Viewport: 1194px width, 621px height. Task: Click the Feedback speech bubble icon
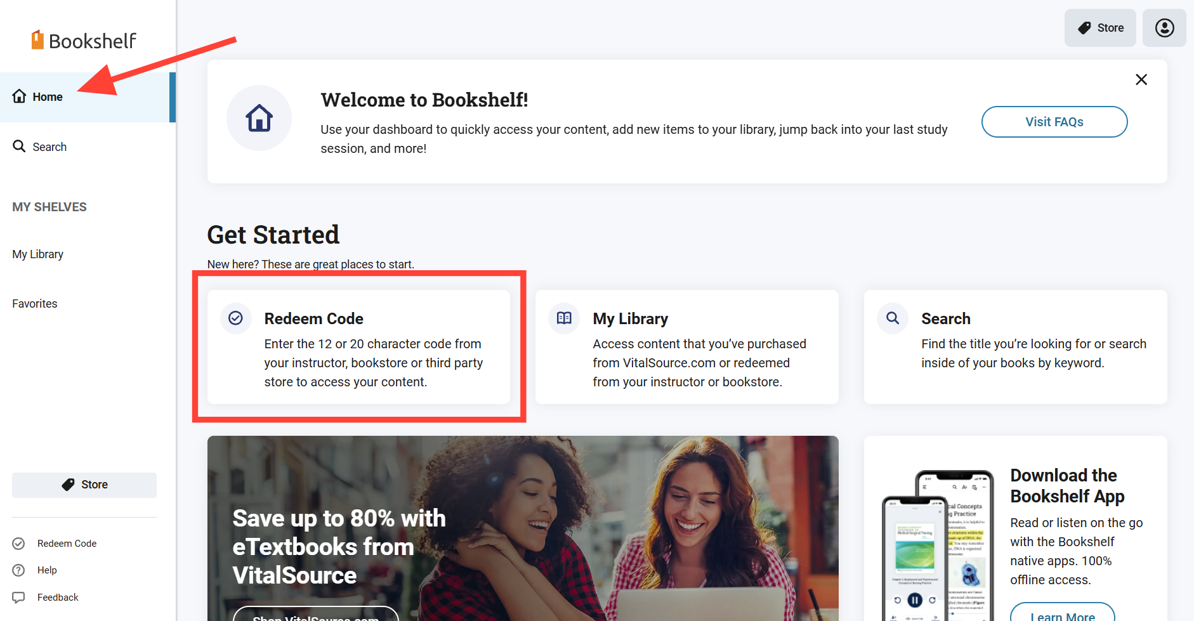pyautogui.click(x=19, y=598)
